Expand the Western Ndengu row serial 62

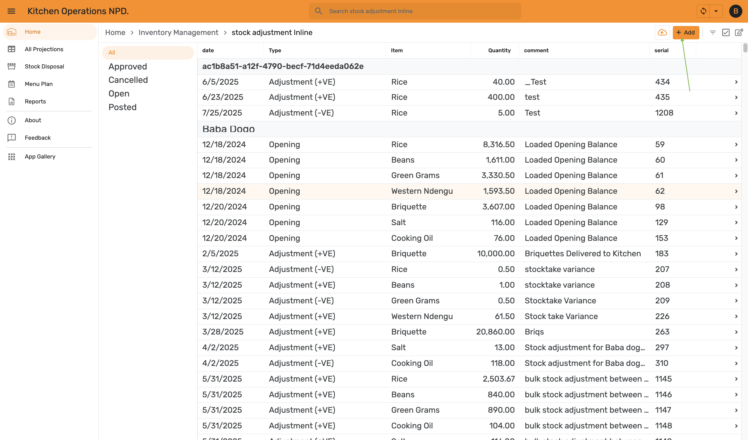pos(736,191)
